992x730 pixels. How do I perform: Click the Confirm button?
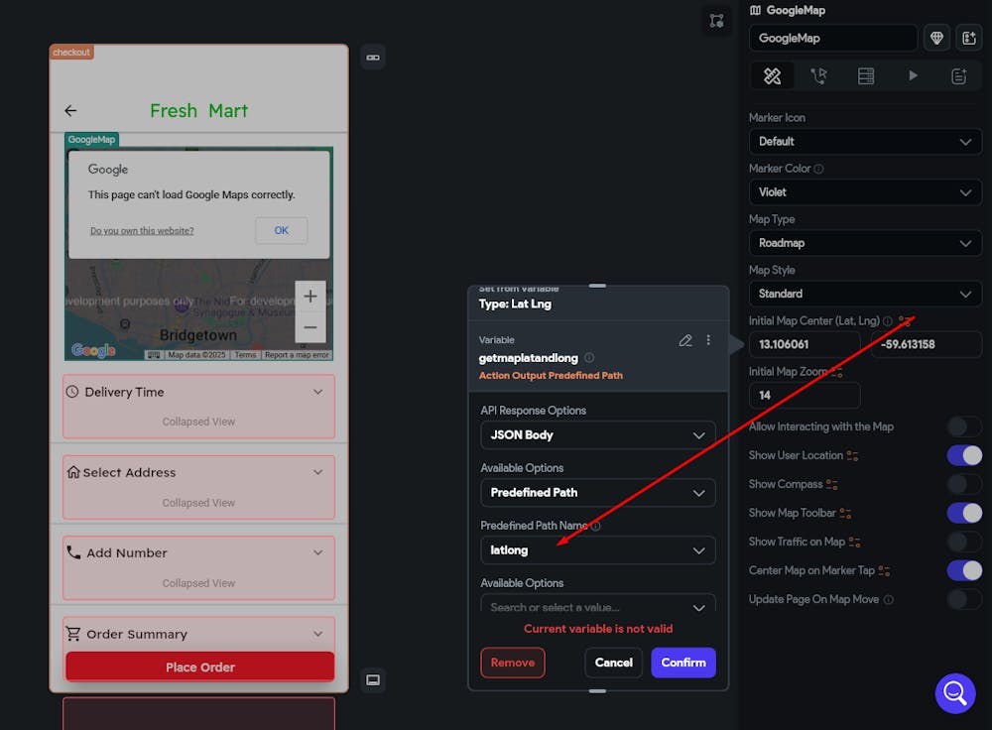(683, 663)
